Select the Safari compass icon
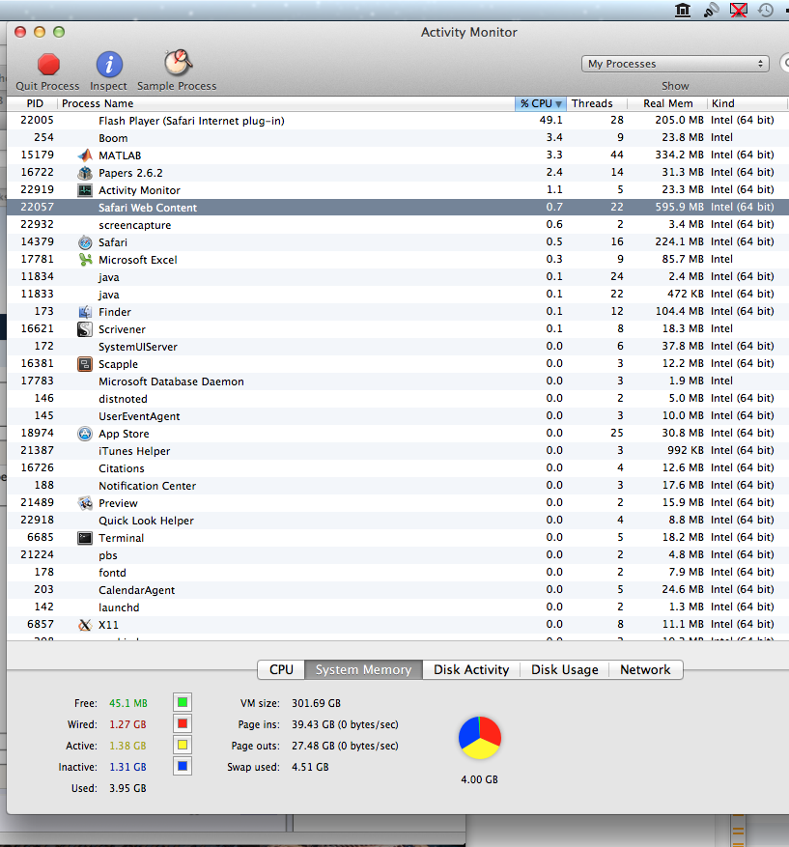The height and width of the screenshot is (847, 789). coord(85,242)
